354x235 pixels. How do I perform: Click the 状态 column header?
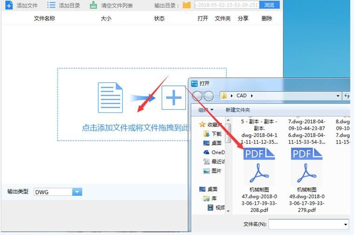click(x=159, y=19)
